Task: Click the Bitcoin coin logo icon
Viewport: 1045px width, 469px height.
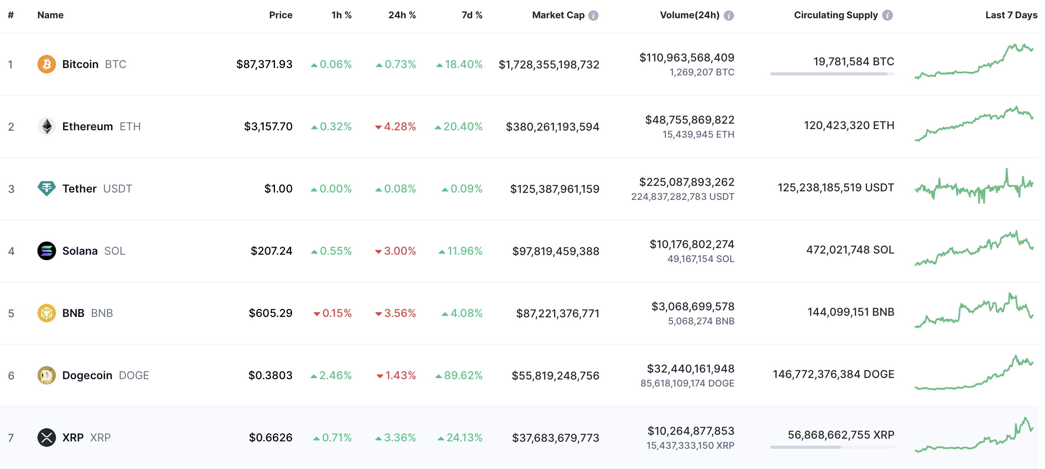Action: pyautogui.click(x=47, y=64)
